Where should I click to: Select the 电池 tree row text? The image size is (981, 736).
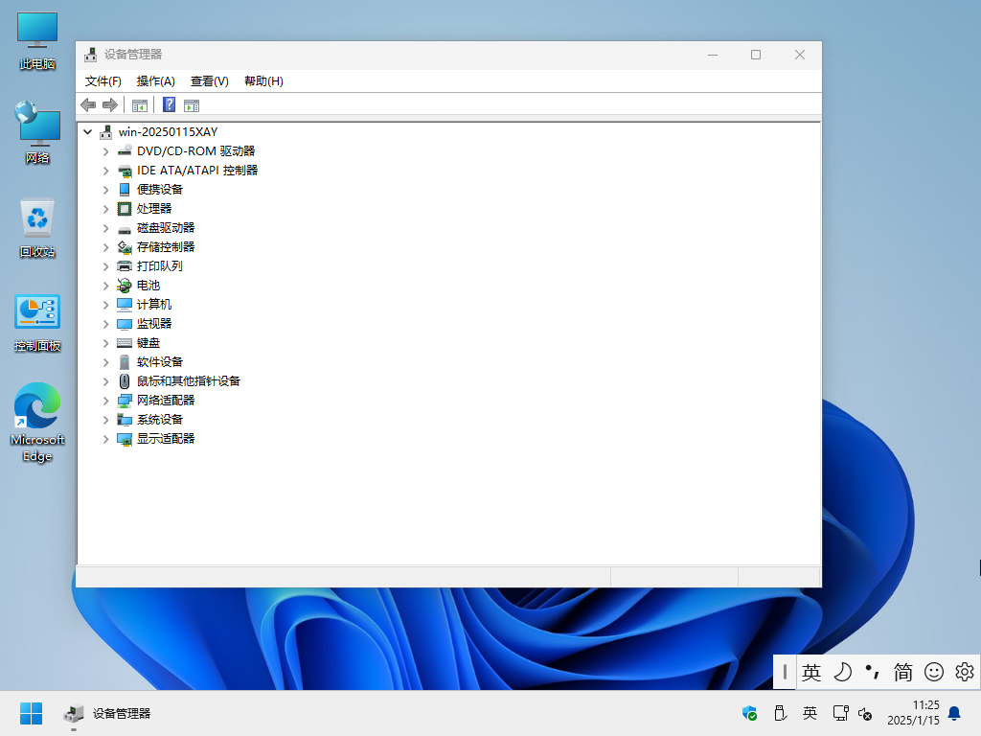pyautogui.click(x=148, y=286)
